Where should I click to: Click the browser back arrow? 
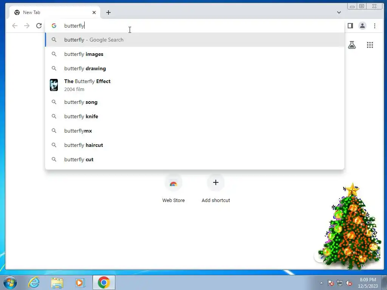[15, 26]
